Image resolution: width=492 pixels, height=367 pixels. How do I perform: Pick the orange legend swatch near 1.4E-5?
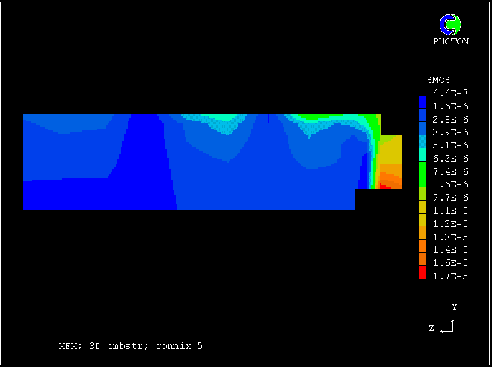pos(422,247)
